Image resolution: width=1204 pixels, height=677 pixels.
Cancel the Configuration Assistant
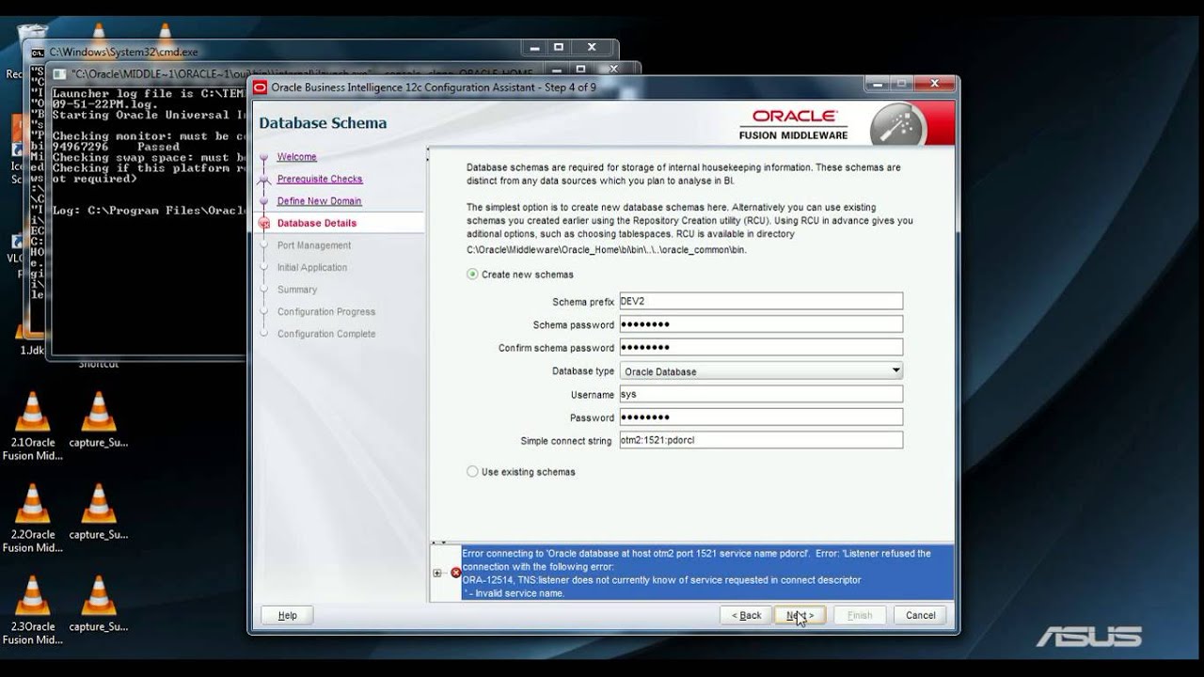pos(921,616)
